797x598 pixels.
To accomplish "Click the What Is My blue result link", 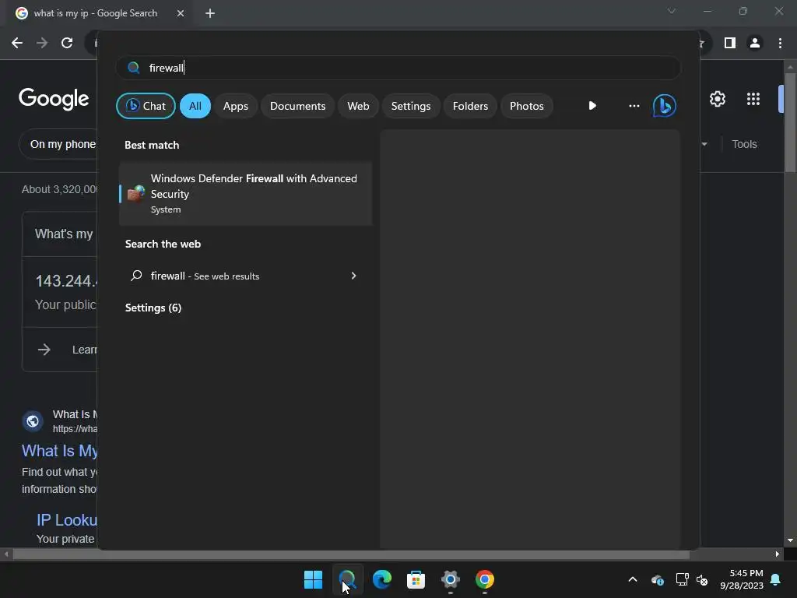I will click(x=59, y=451).
